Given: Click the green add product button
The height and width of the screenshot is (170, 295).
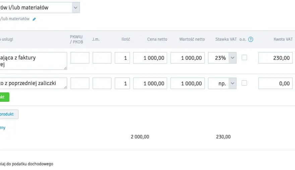Looking at the screenshot, I should [4, 97].
